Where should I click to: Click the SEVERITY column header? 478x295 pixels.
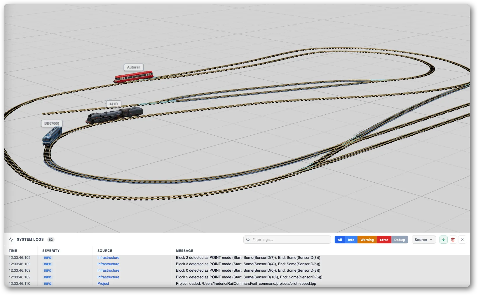[x=51, y=251]
